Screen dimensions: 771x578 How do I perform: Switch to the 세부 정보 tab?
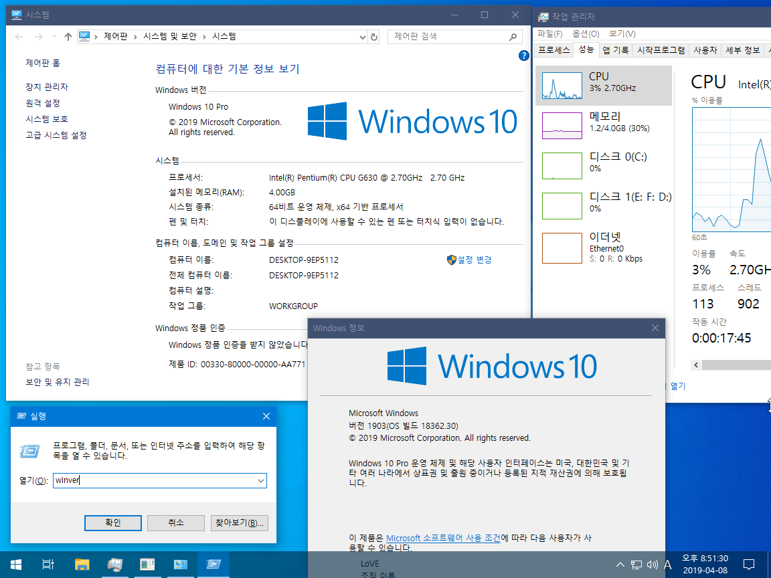pyautogui.click(x=742, y=50)
